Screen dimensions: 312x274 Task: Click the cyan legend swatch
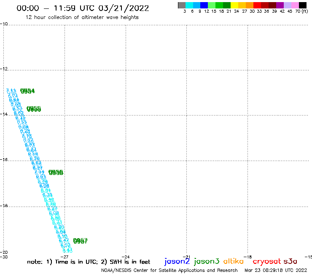189,5
